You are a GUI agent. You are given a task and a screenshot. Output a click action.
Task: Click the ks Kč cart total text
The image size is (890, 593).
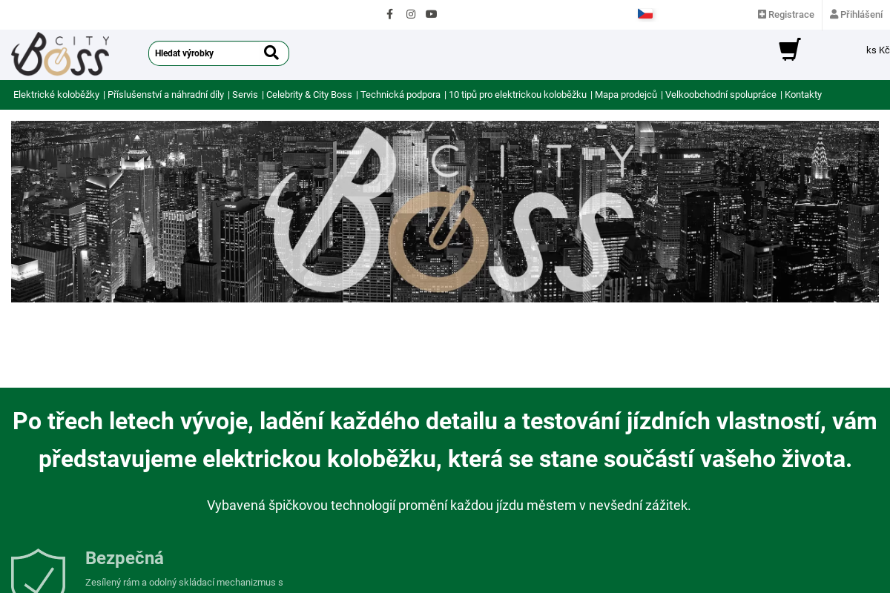(878, 50)
